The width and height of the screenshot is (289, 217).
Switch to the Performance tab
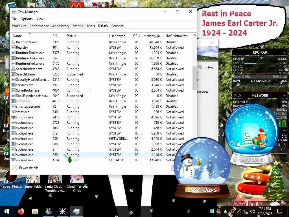[39, 26]
